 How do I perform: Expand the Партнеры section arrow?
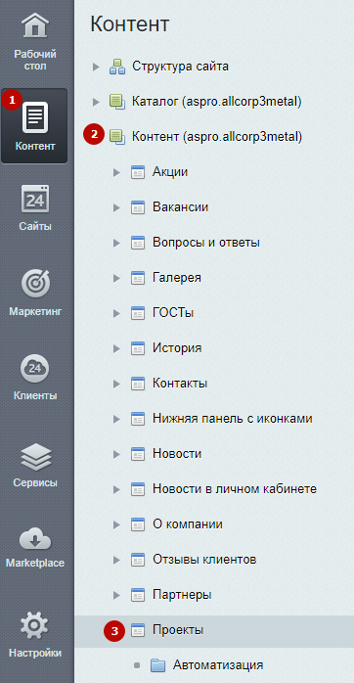pos(116,595)
